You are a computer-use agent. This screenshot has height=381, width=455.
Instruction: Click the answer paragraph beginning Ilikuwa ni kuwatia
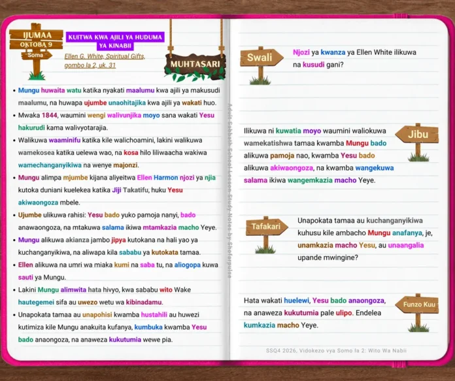click(318, 156)
